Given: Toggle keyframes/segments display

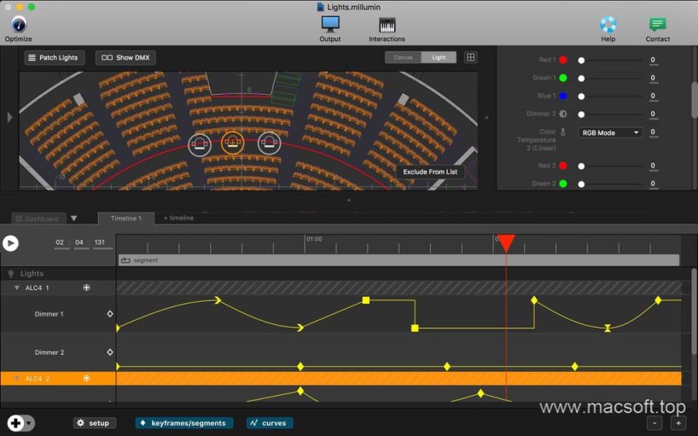Looking at the screenshot, I should (184, 423).
